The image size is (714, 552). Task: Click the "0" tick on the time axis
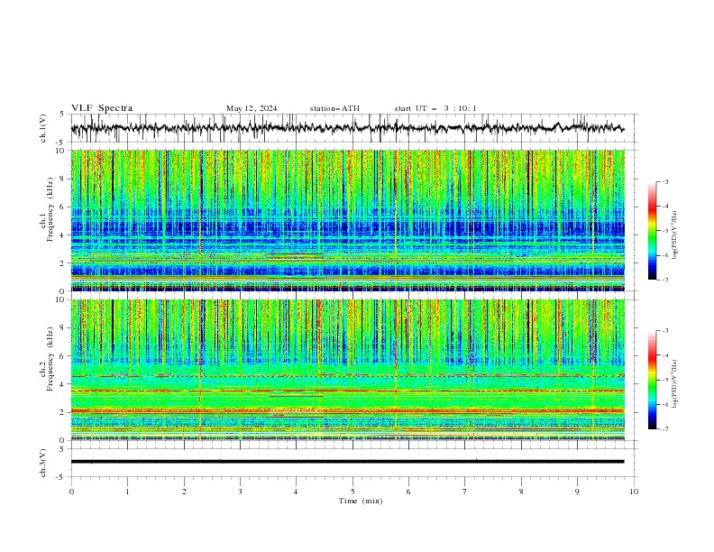[x=71, y=492]
